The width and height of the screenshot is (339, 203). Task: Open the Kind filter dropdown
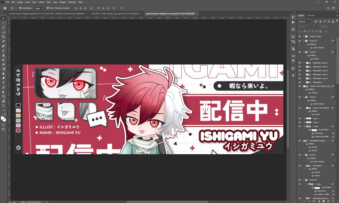306,22
